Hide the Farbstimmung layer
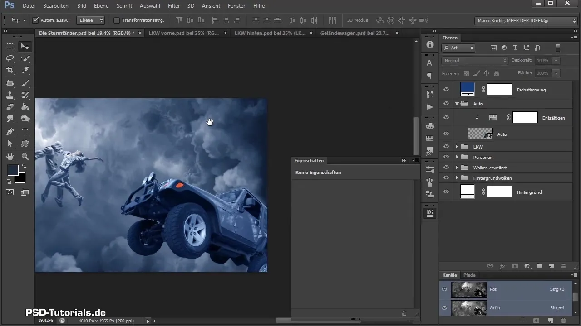The image size is (581, 326). [446, 90]
